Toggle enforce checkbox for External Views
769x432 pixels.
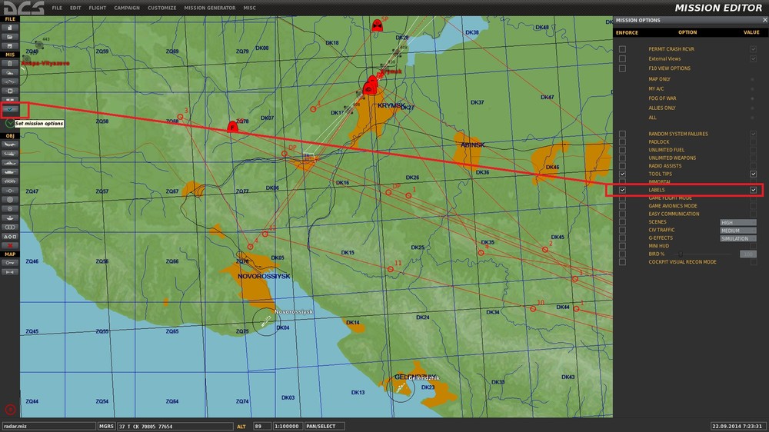(x=622, y=59)
